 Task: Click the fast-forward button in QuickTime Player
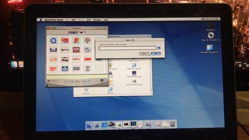coord(84,82)
